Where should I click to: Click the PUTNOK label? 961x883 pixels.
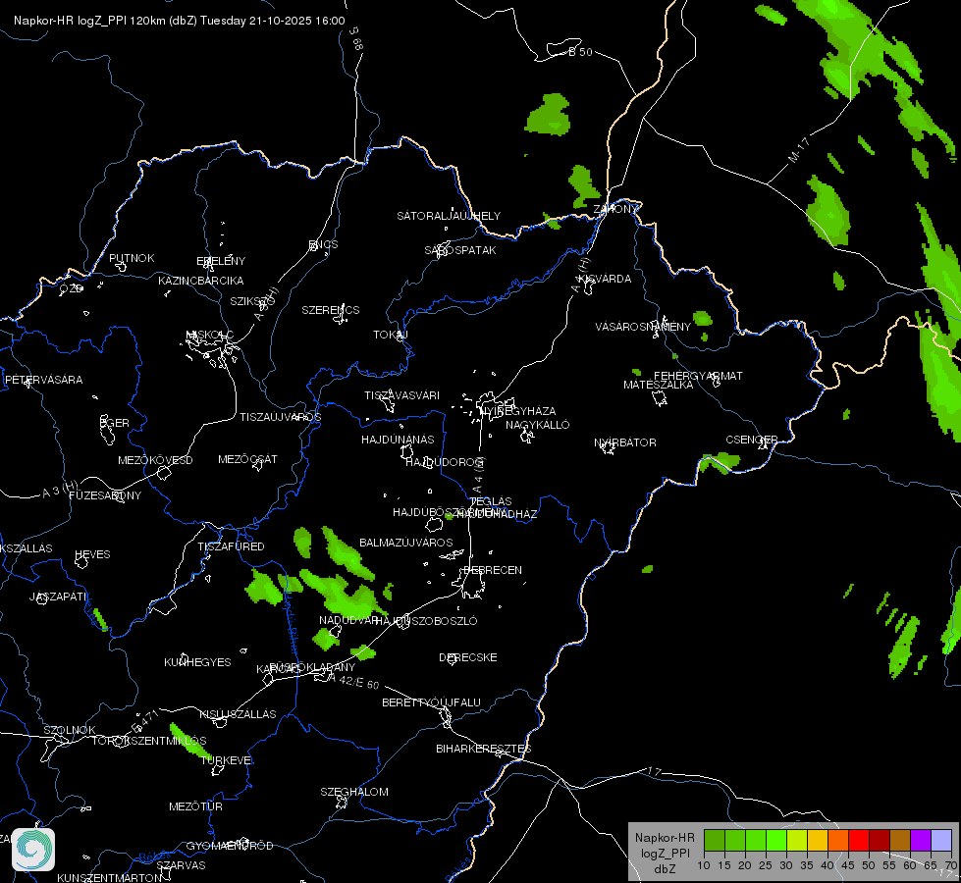pos(132,258)
